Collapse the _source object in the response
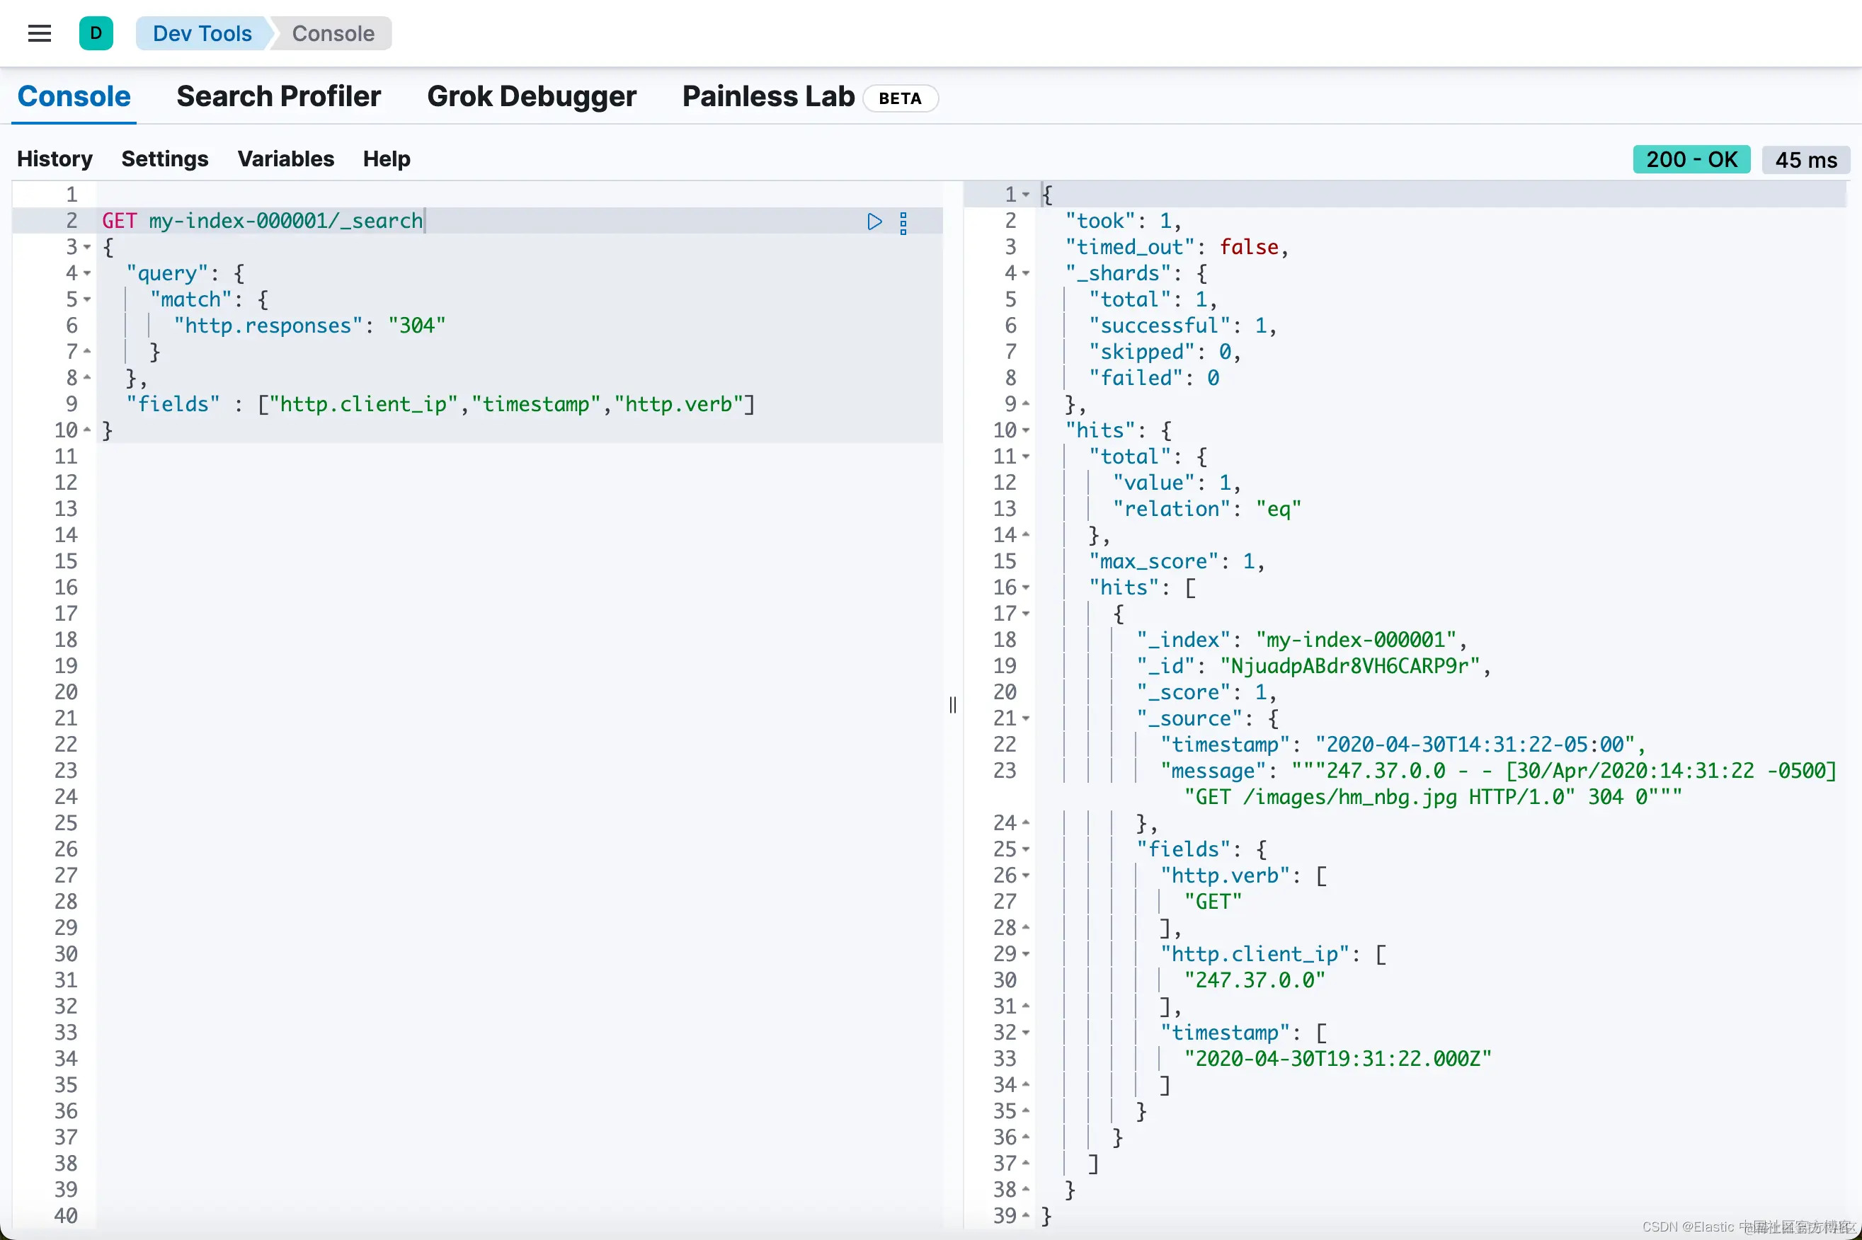Screen dimensions: 1862x1240 click(x=1026, y=719)
